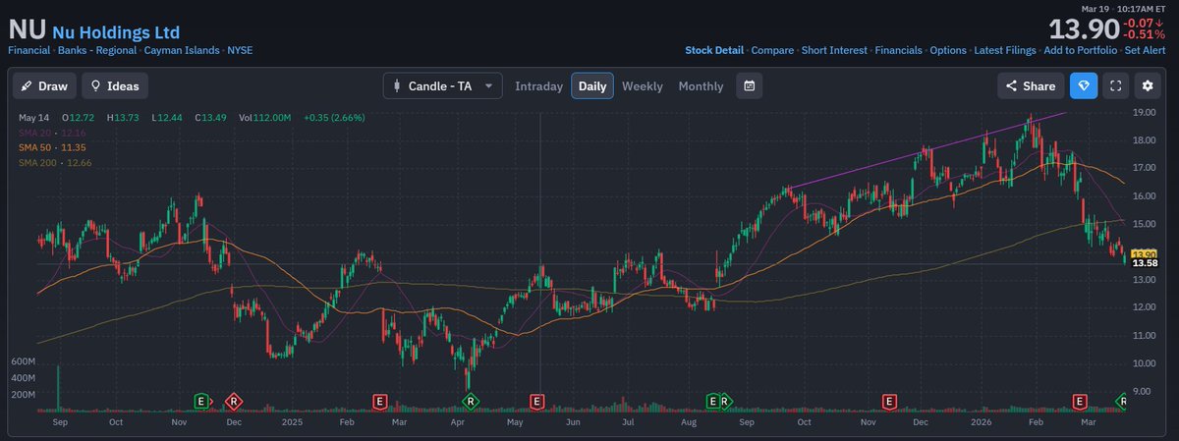Click red E earnings marker in late February 2025

379,401
